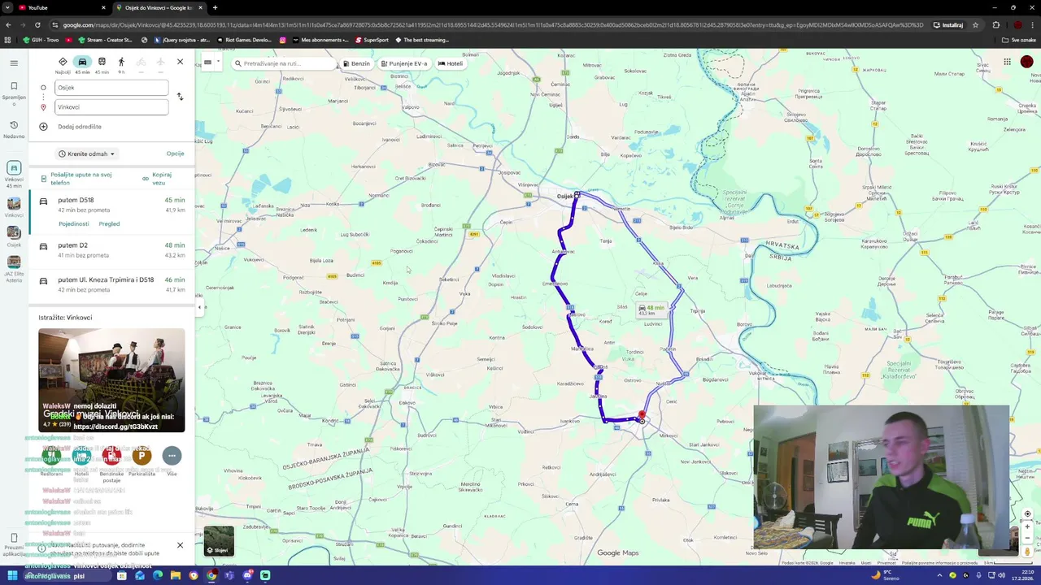Open Discord from the taskbar
Viewport: 1041px width, 585px height.
click(247, 576)
